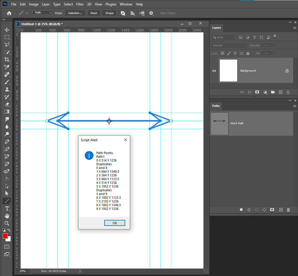Fill the path with foreground color

(241, 210)
